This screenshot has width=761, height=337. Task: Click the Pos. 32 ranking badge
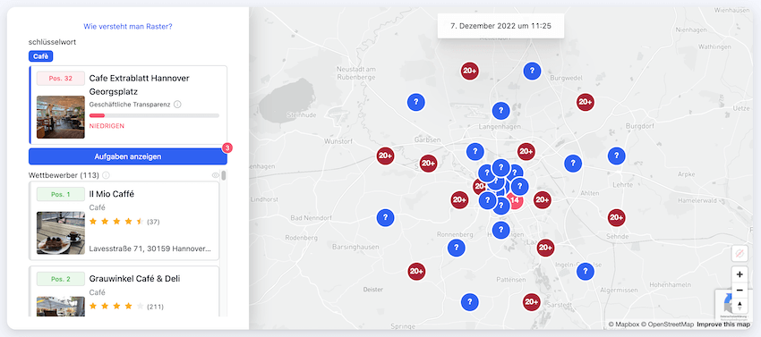click(x=61, y=78)
